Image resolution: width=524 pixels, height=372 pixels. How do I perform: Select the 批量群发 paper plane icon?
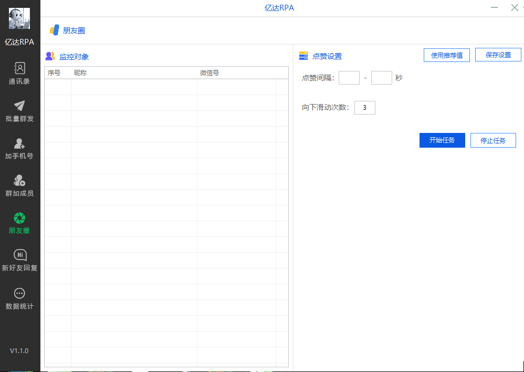click(x=19, y=106)
